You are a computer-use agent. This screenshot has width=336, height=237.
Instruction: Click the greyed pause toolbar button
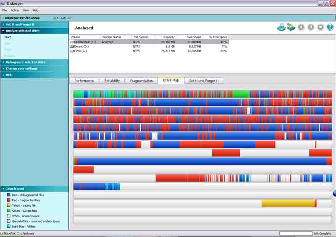tap(311, 27)
